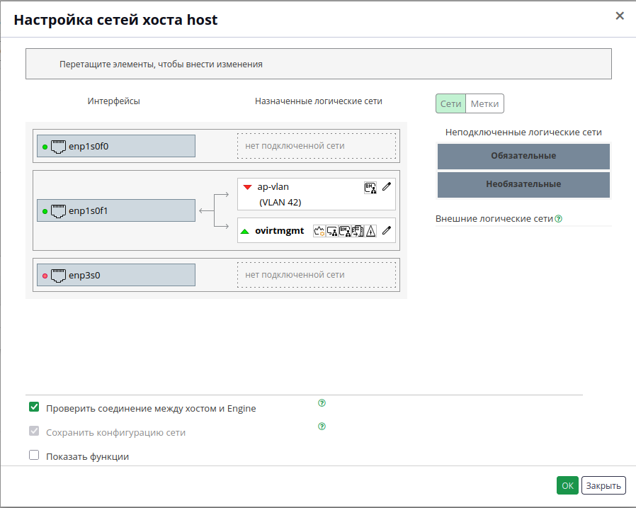
Task: Click the green link status dot of enp1s0f0
Action: click(45, 147)
